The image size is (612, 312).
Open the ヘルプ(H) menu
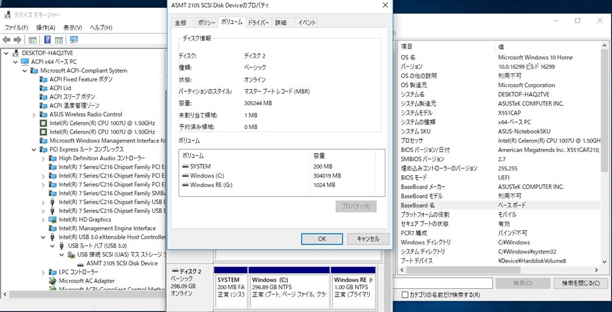(101, 27)
